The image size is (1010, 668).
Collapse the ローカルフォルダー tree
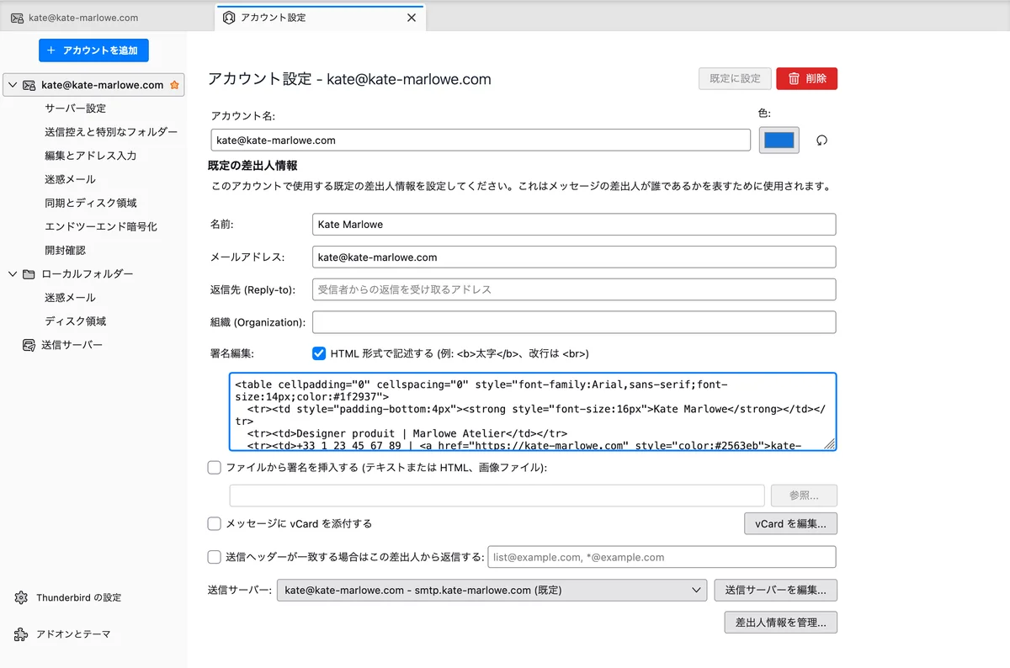13,274
